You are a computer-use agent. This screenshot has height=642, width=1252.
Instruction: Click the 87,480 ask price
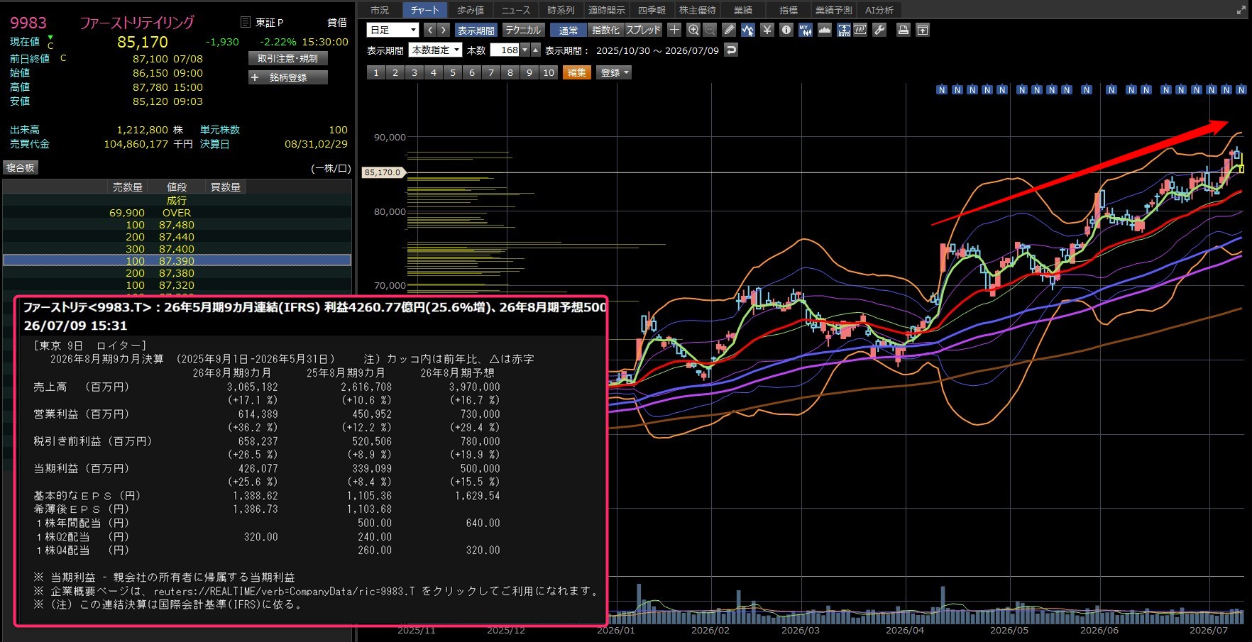[177, 225]
